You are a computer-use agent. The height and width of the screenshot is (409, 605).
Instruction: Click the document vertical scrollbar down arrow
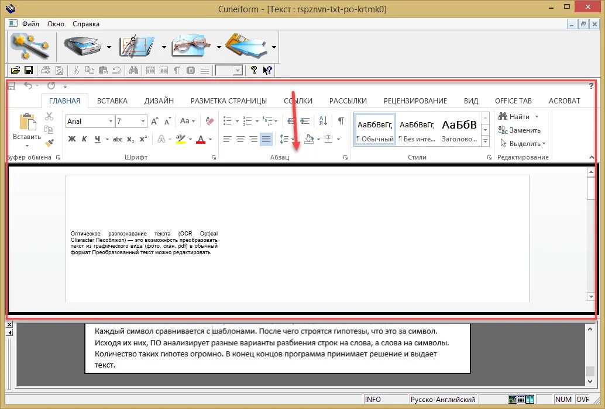[591, 297]
